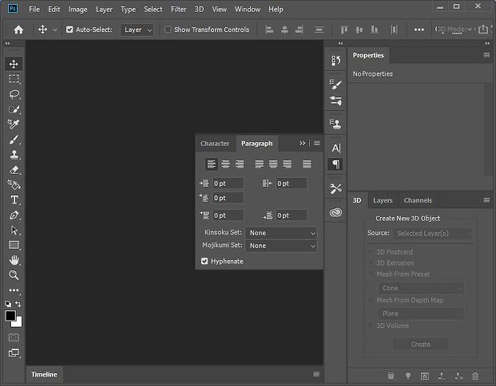Open the Clone Source panel icon
The width and height of the screenshot is (496, 386).
coord(335,123)
